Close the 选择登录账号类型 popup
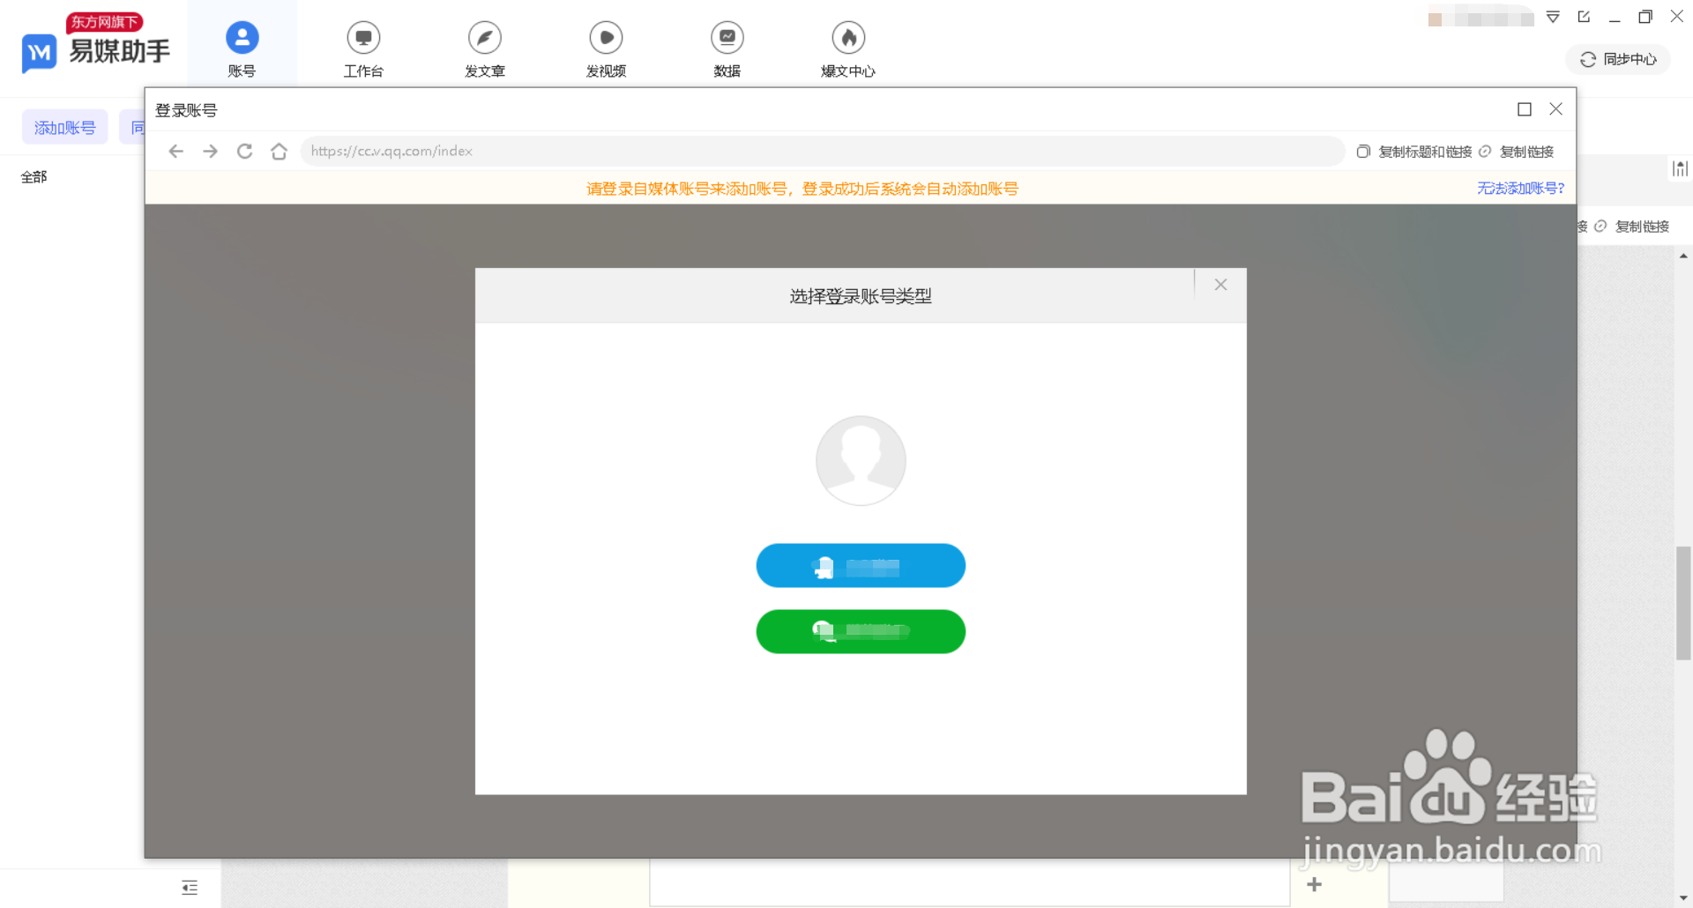 [x=1220, y=284]
